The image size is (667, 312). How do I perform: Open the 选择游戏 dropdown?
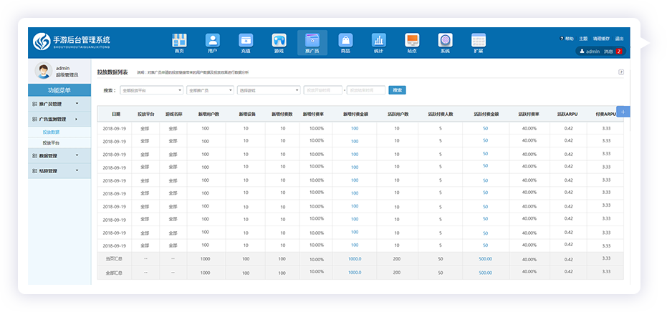[x=269, y=90]
